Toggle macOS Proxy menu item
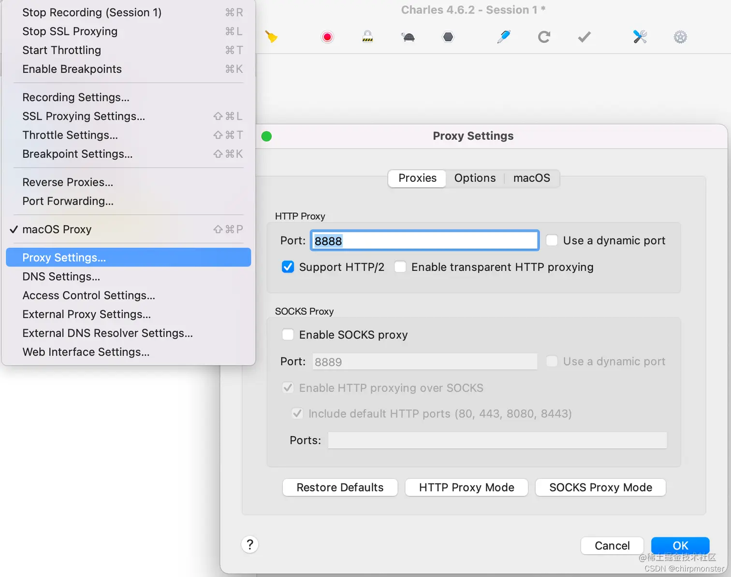 pyautogui.click(x=129, y=229)
